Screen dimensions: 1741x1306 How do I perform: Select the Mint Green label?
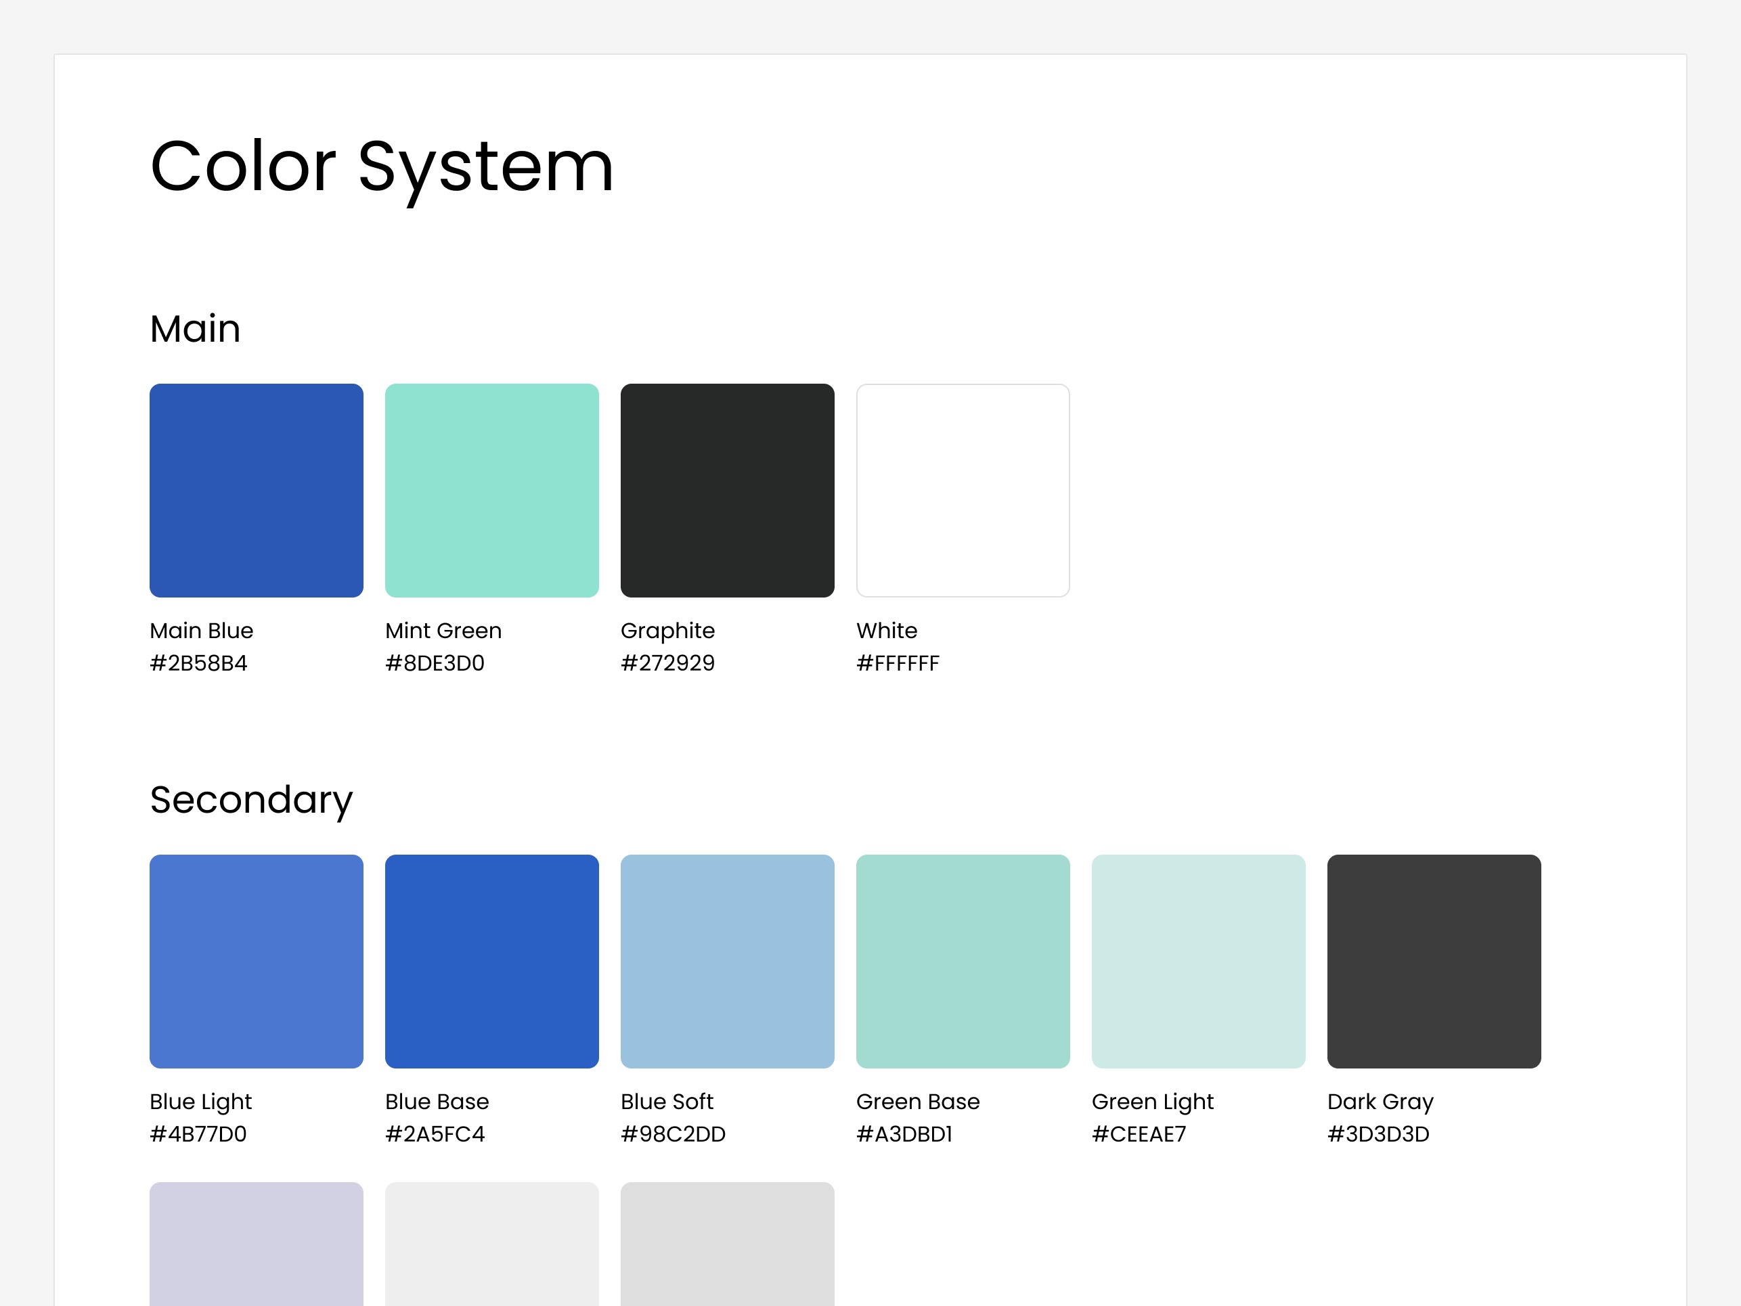(x=443, y=631)
